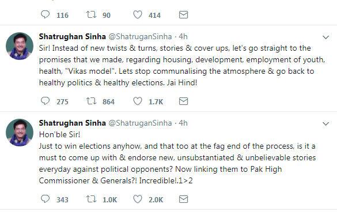Open the 4h timestamp of the 'Vikas model' tweet

183,36
